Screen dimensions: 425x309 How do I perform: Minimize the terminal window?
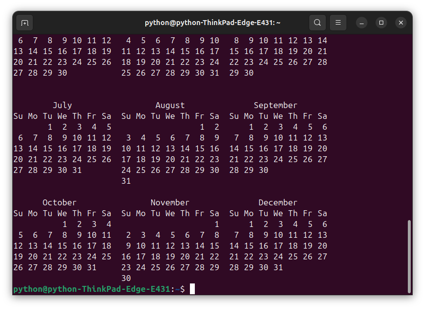[x=362, y=23]
